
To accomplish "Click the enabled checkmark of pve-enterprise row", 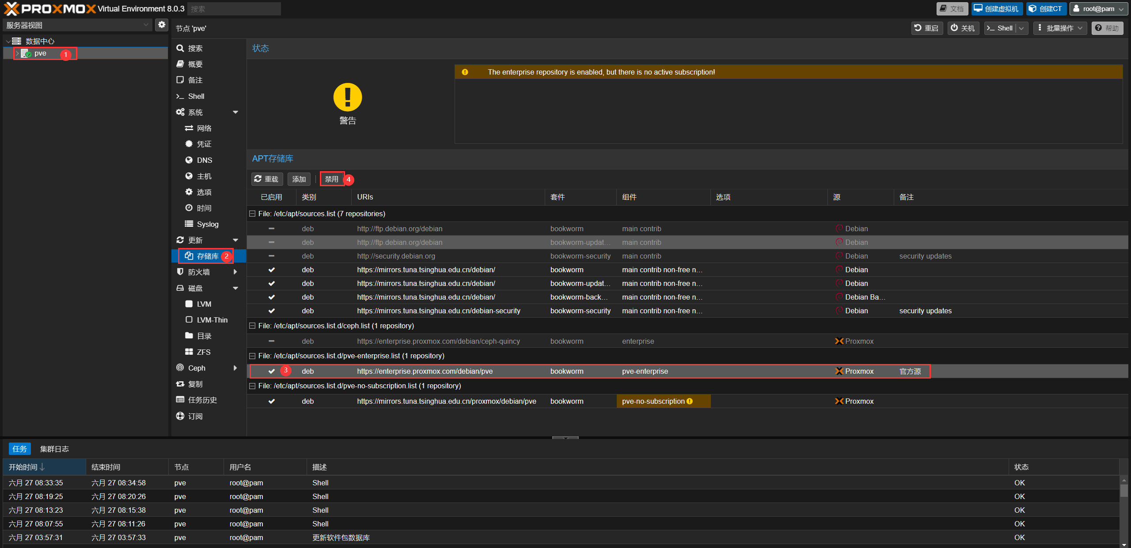I will point(271,371).
